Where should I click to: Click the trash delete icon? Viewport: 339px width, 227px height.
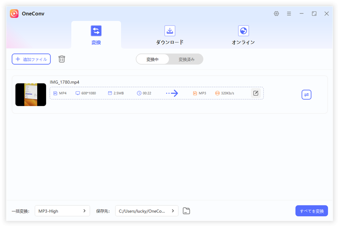point(61,59)
